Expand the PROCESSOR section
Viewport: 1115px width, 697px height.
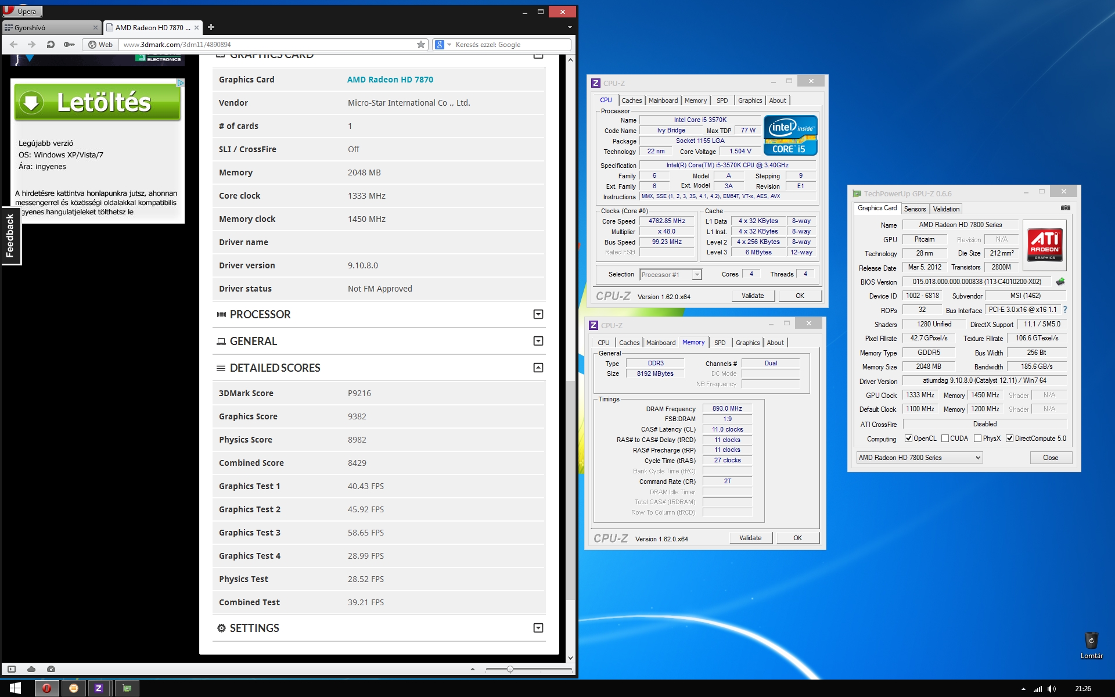[538, 314]
